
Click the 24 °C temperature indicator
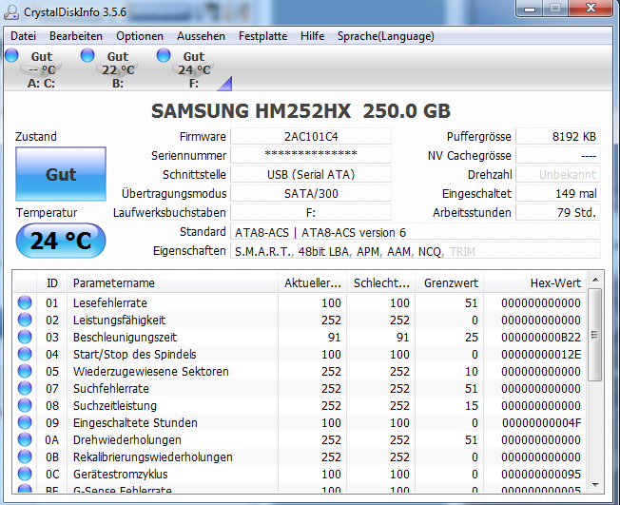tap(61, 241)
